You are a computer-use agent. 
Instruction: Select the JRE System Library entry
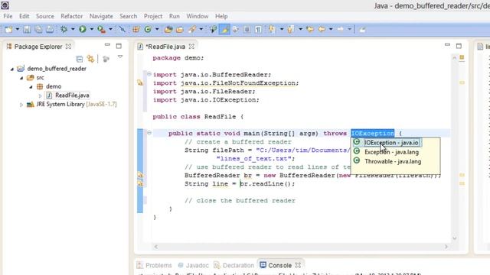click(x=77, y=104)
